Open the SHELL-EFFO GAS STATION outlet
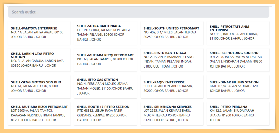This screenshot has height=133, width=279. pos(106,87)
